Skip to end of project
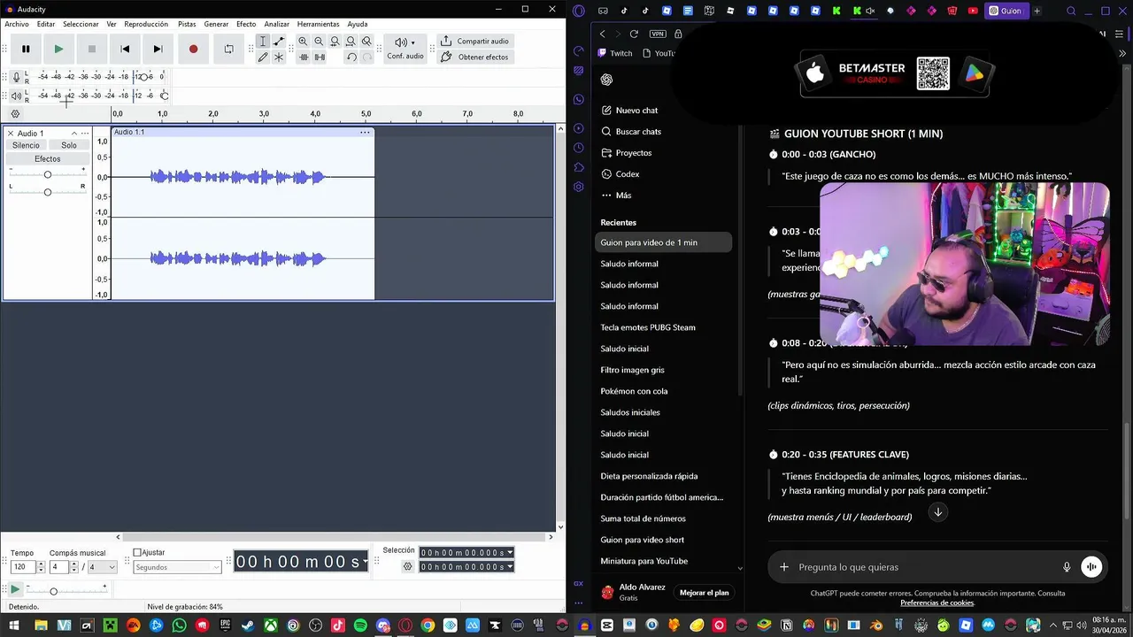 point(158,49)
